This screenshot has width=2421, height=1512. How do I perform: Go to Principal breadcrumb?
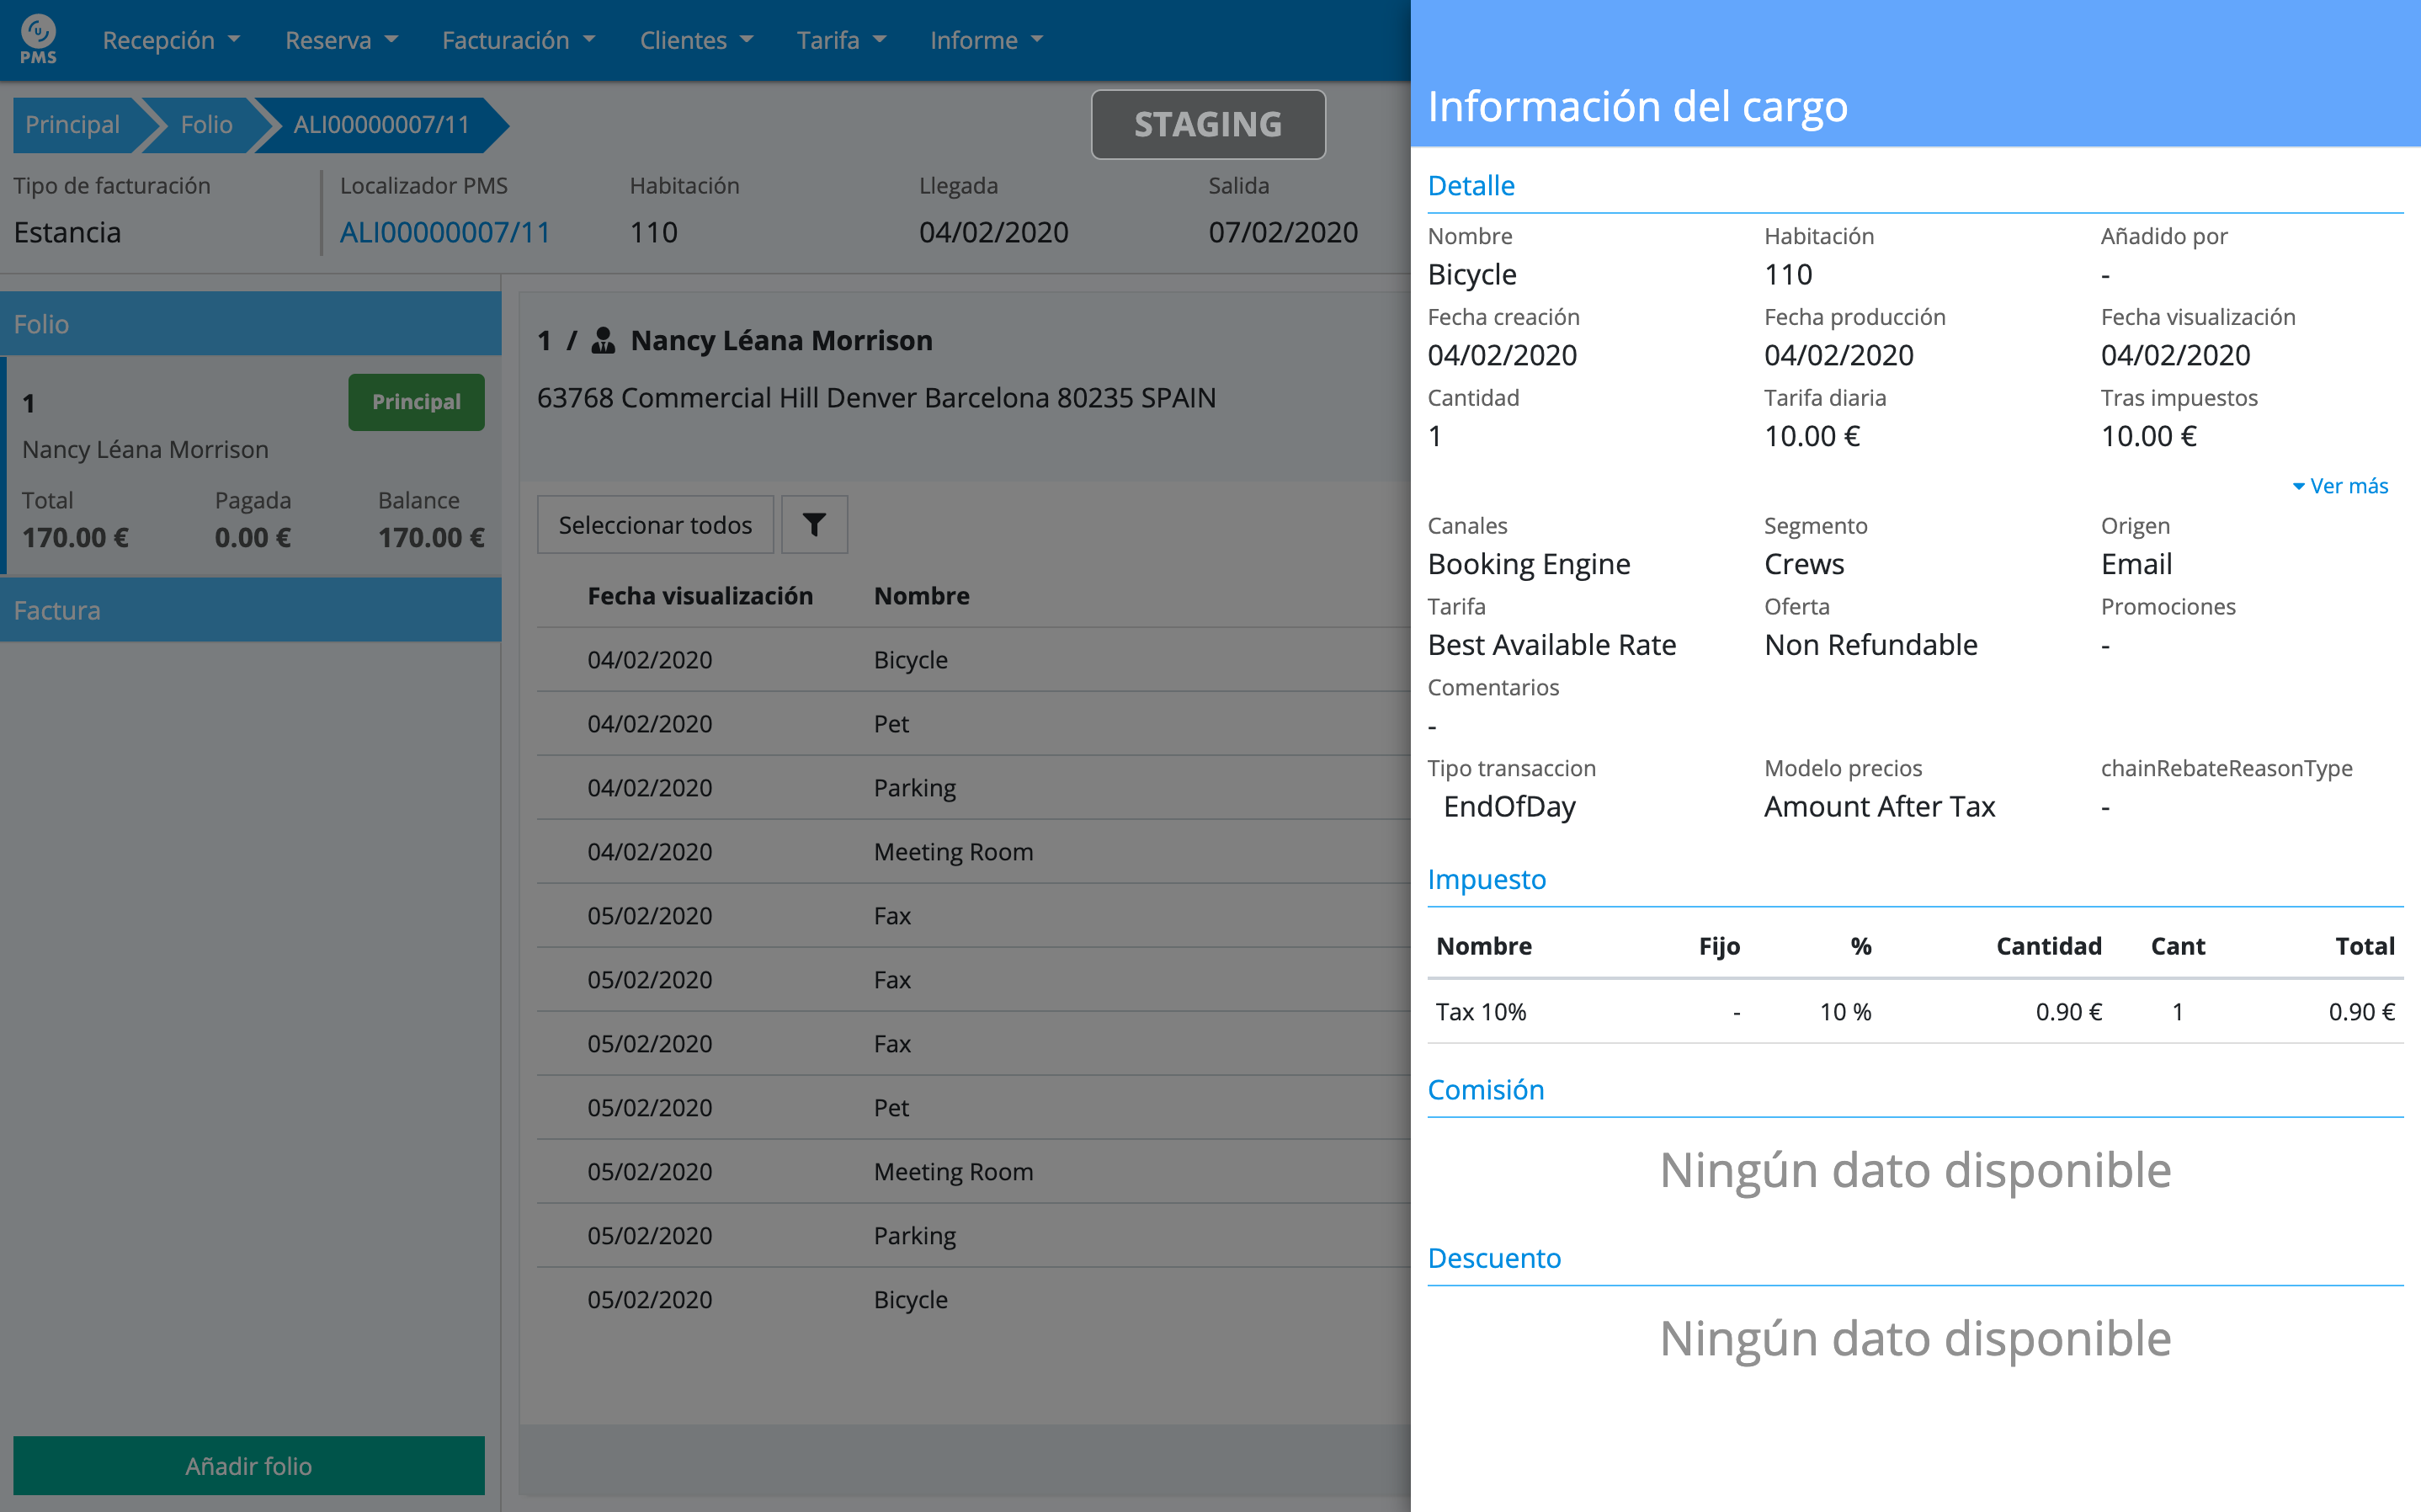pyautogui.click(x=72, y=125)
